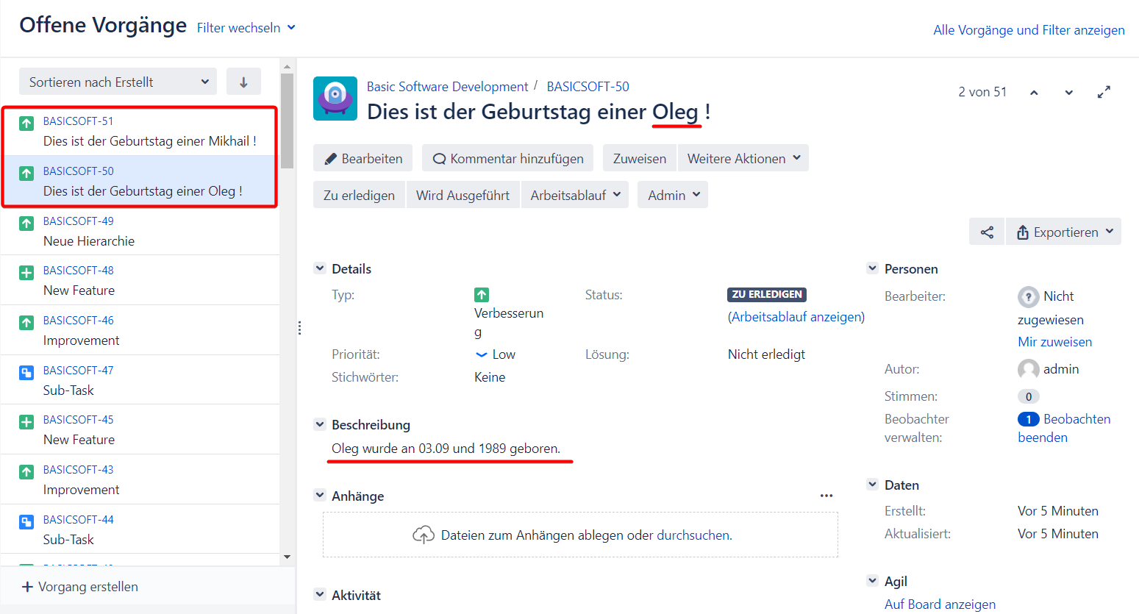
Task: Collapse the Personen section
Action: click(872, 268)
